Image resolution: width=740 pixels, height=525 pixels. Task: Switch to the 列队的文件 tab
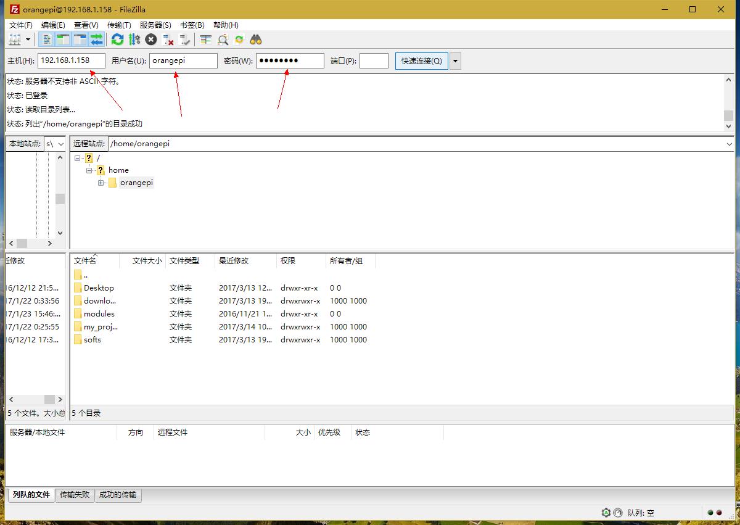[31, 495]
